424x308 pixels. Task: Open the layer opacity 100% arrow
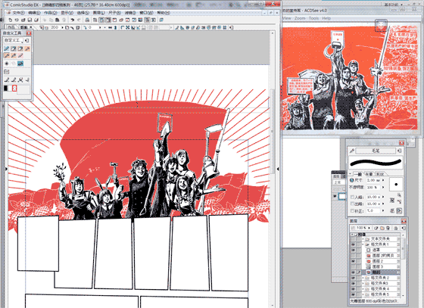(x=369, y=228)
